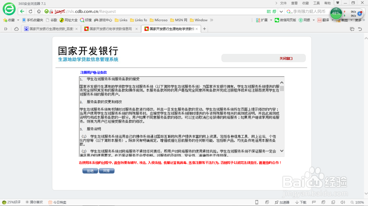This screenshot has width=368, height=206.
Task: Click the undo closed tab arrow icon
Action: [360, 29]
